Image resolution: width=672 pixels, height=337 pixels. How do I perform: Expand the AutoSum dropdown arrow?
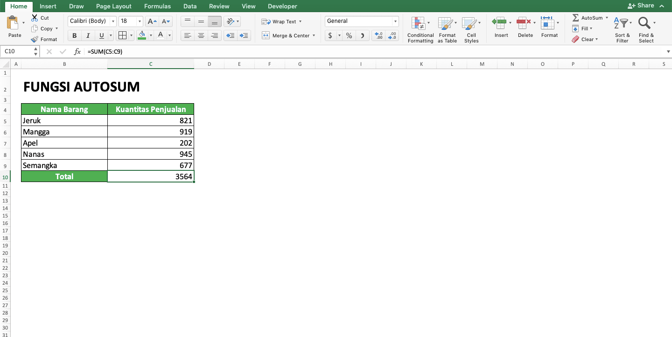click(x=607, y=18)
